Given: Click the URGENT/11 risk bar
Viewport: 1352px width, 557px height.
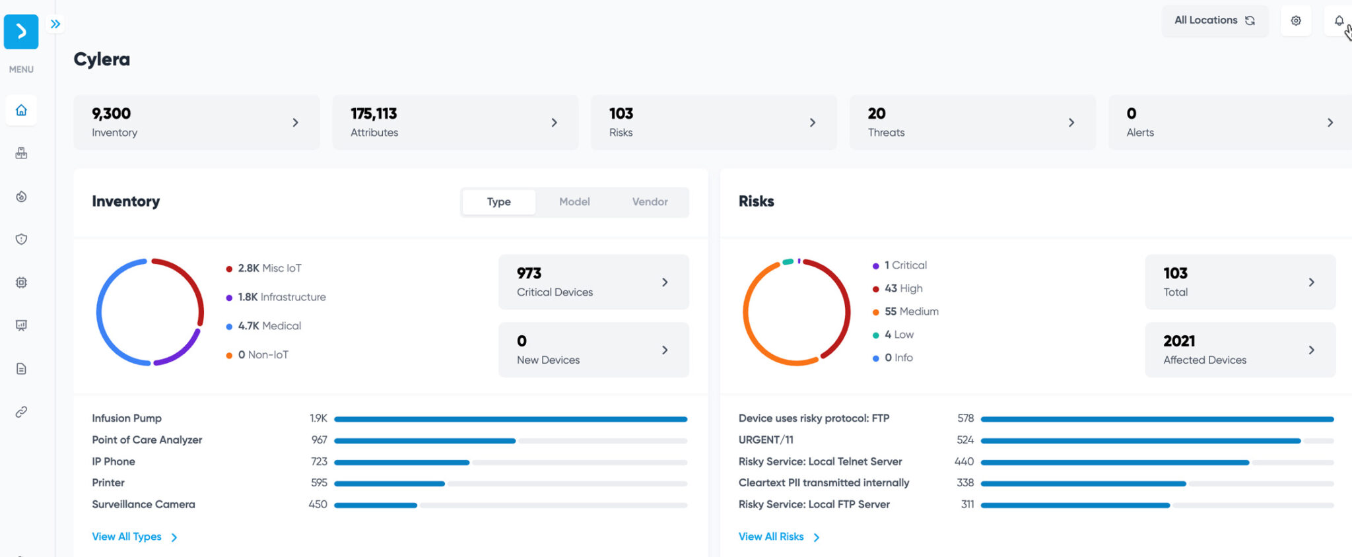Looking at the screenshot, I should coord(1157,440).
